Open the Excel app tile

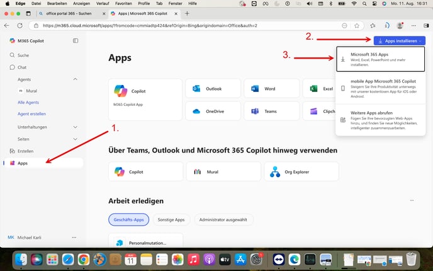click(320, 89)
